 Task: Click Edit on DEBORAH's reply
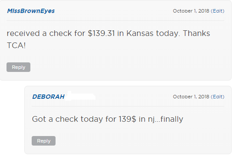[x=218, y=97]
